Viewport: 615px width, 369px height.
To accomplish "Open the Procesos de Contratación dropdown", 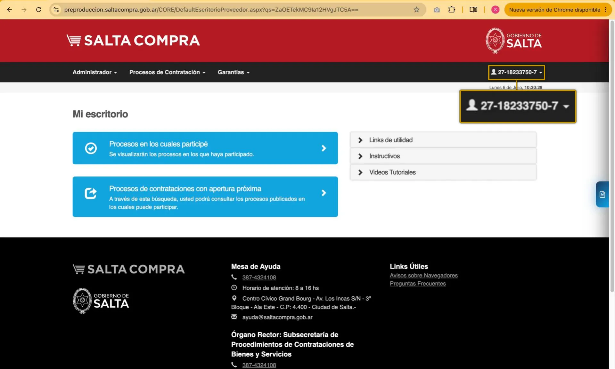I will click(167, 72).
